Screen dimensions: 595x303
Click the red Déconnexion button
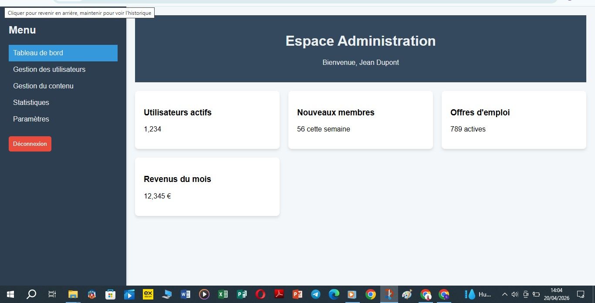click(30, 144)
